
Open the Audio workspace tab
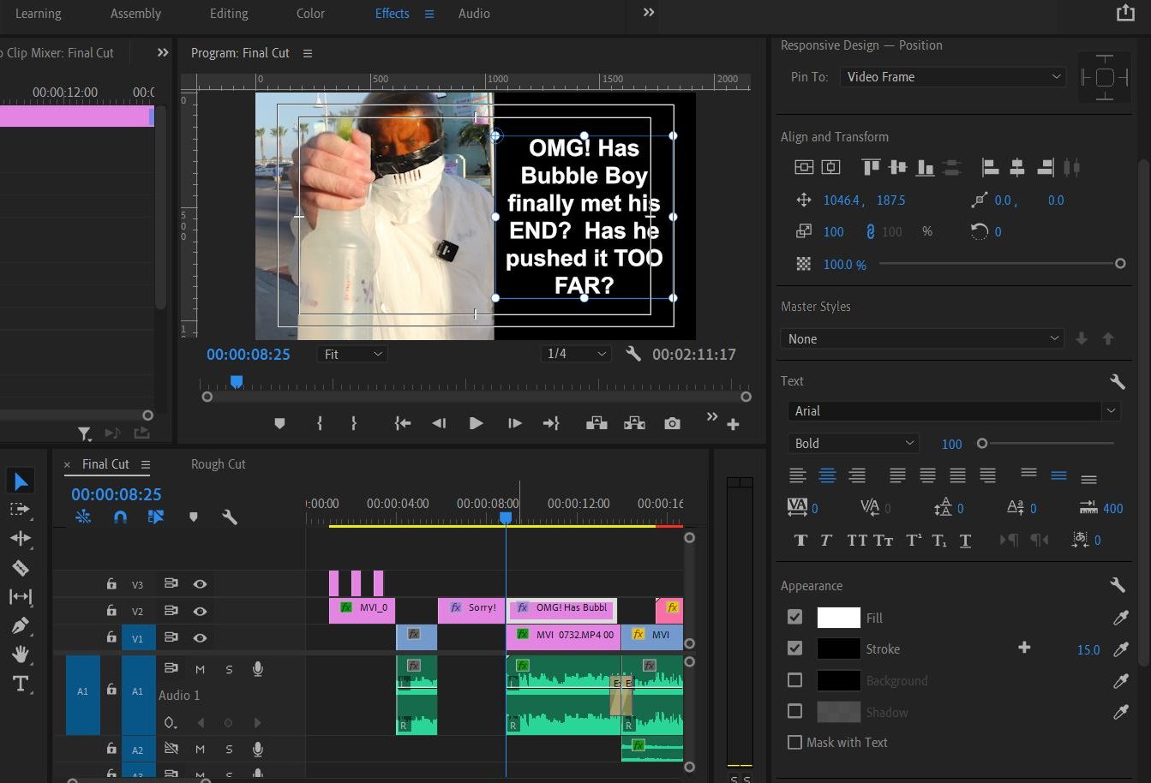[x=474, y=14]
